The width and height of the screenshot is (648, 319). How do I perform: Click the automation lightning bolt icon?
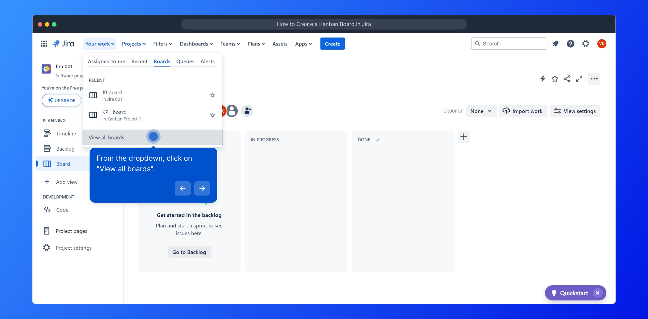pyautogui.click(x=542, y=79)
